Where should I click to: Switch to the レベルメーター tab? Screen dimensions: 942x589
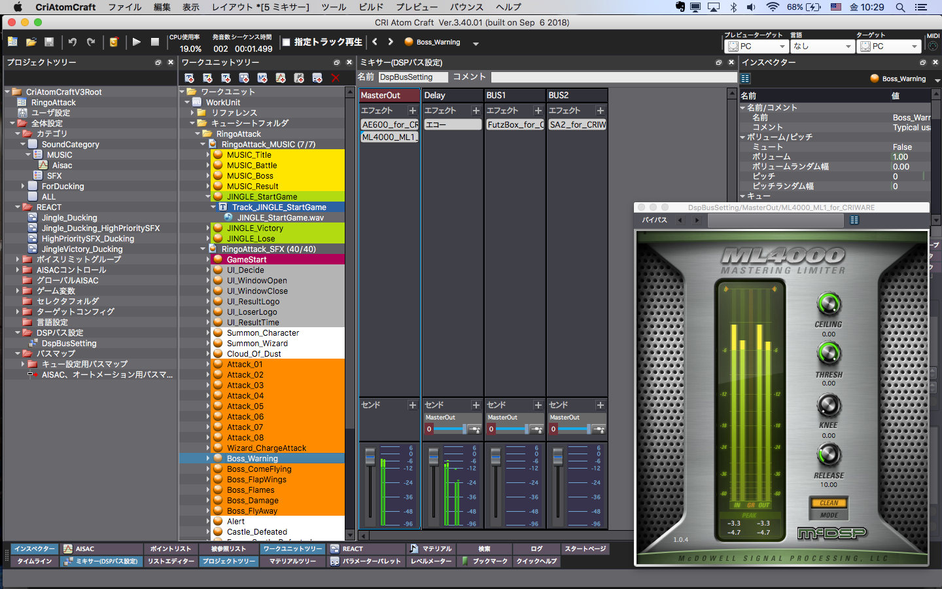click(x=431, y=561)
